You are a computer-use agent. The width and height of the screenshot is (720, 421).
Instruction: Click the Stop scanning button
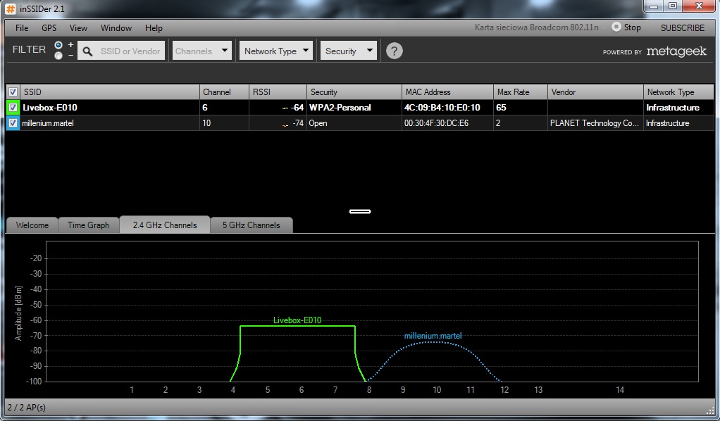click(x=626, y=27)
